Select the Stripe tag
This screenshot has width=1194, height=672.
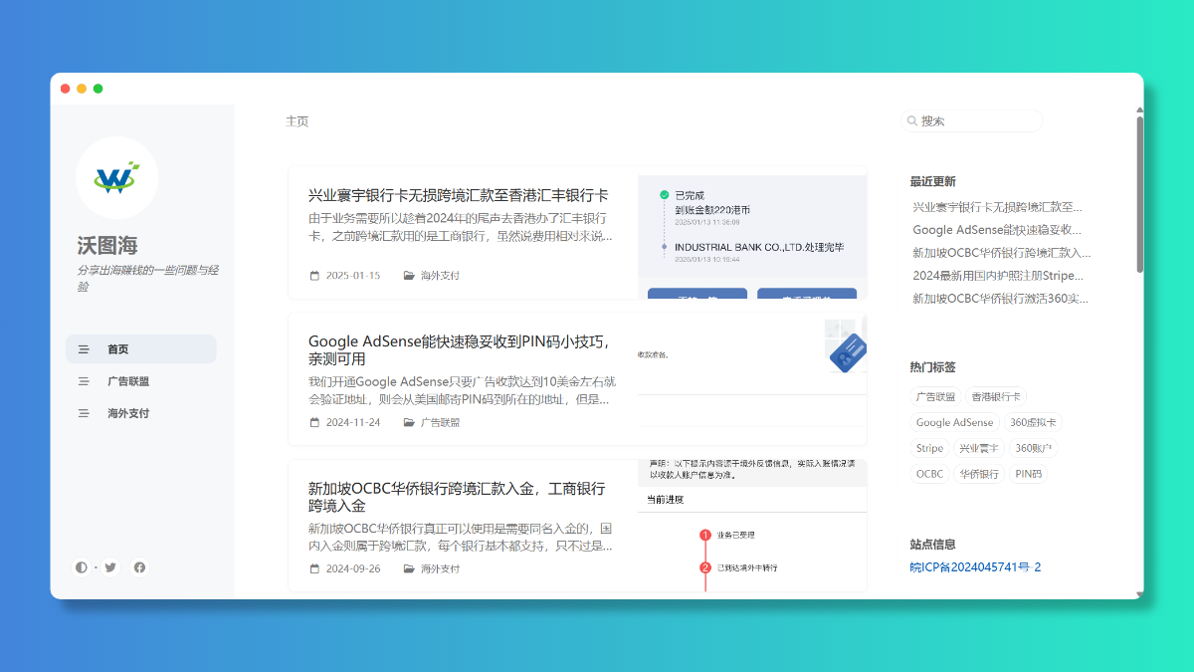point(929,448)
